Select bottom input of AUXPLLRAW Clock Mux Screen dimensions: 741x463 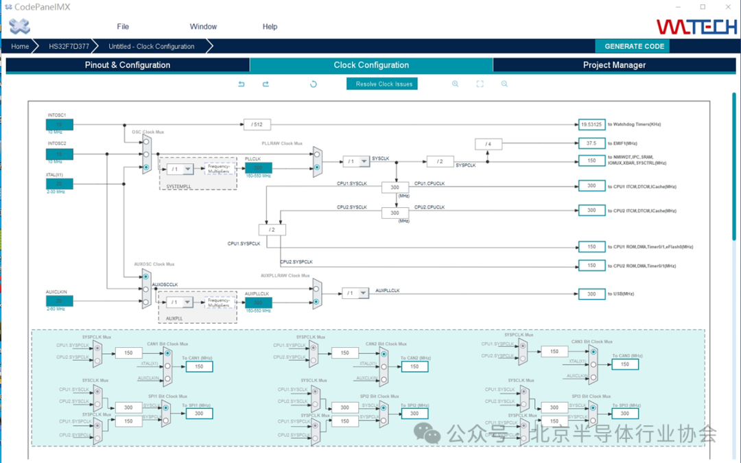(316, 301)
